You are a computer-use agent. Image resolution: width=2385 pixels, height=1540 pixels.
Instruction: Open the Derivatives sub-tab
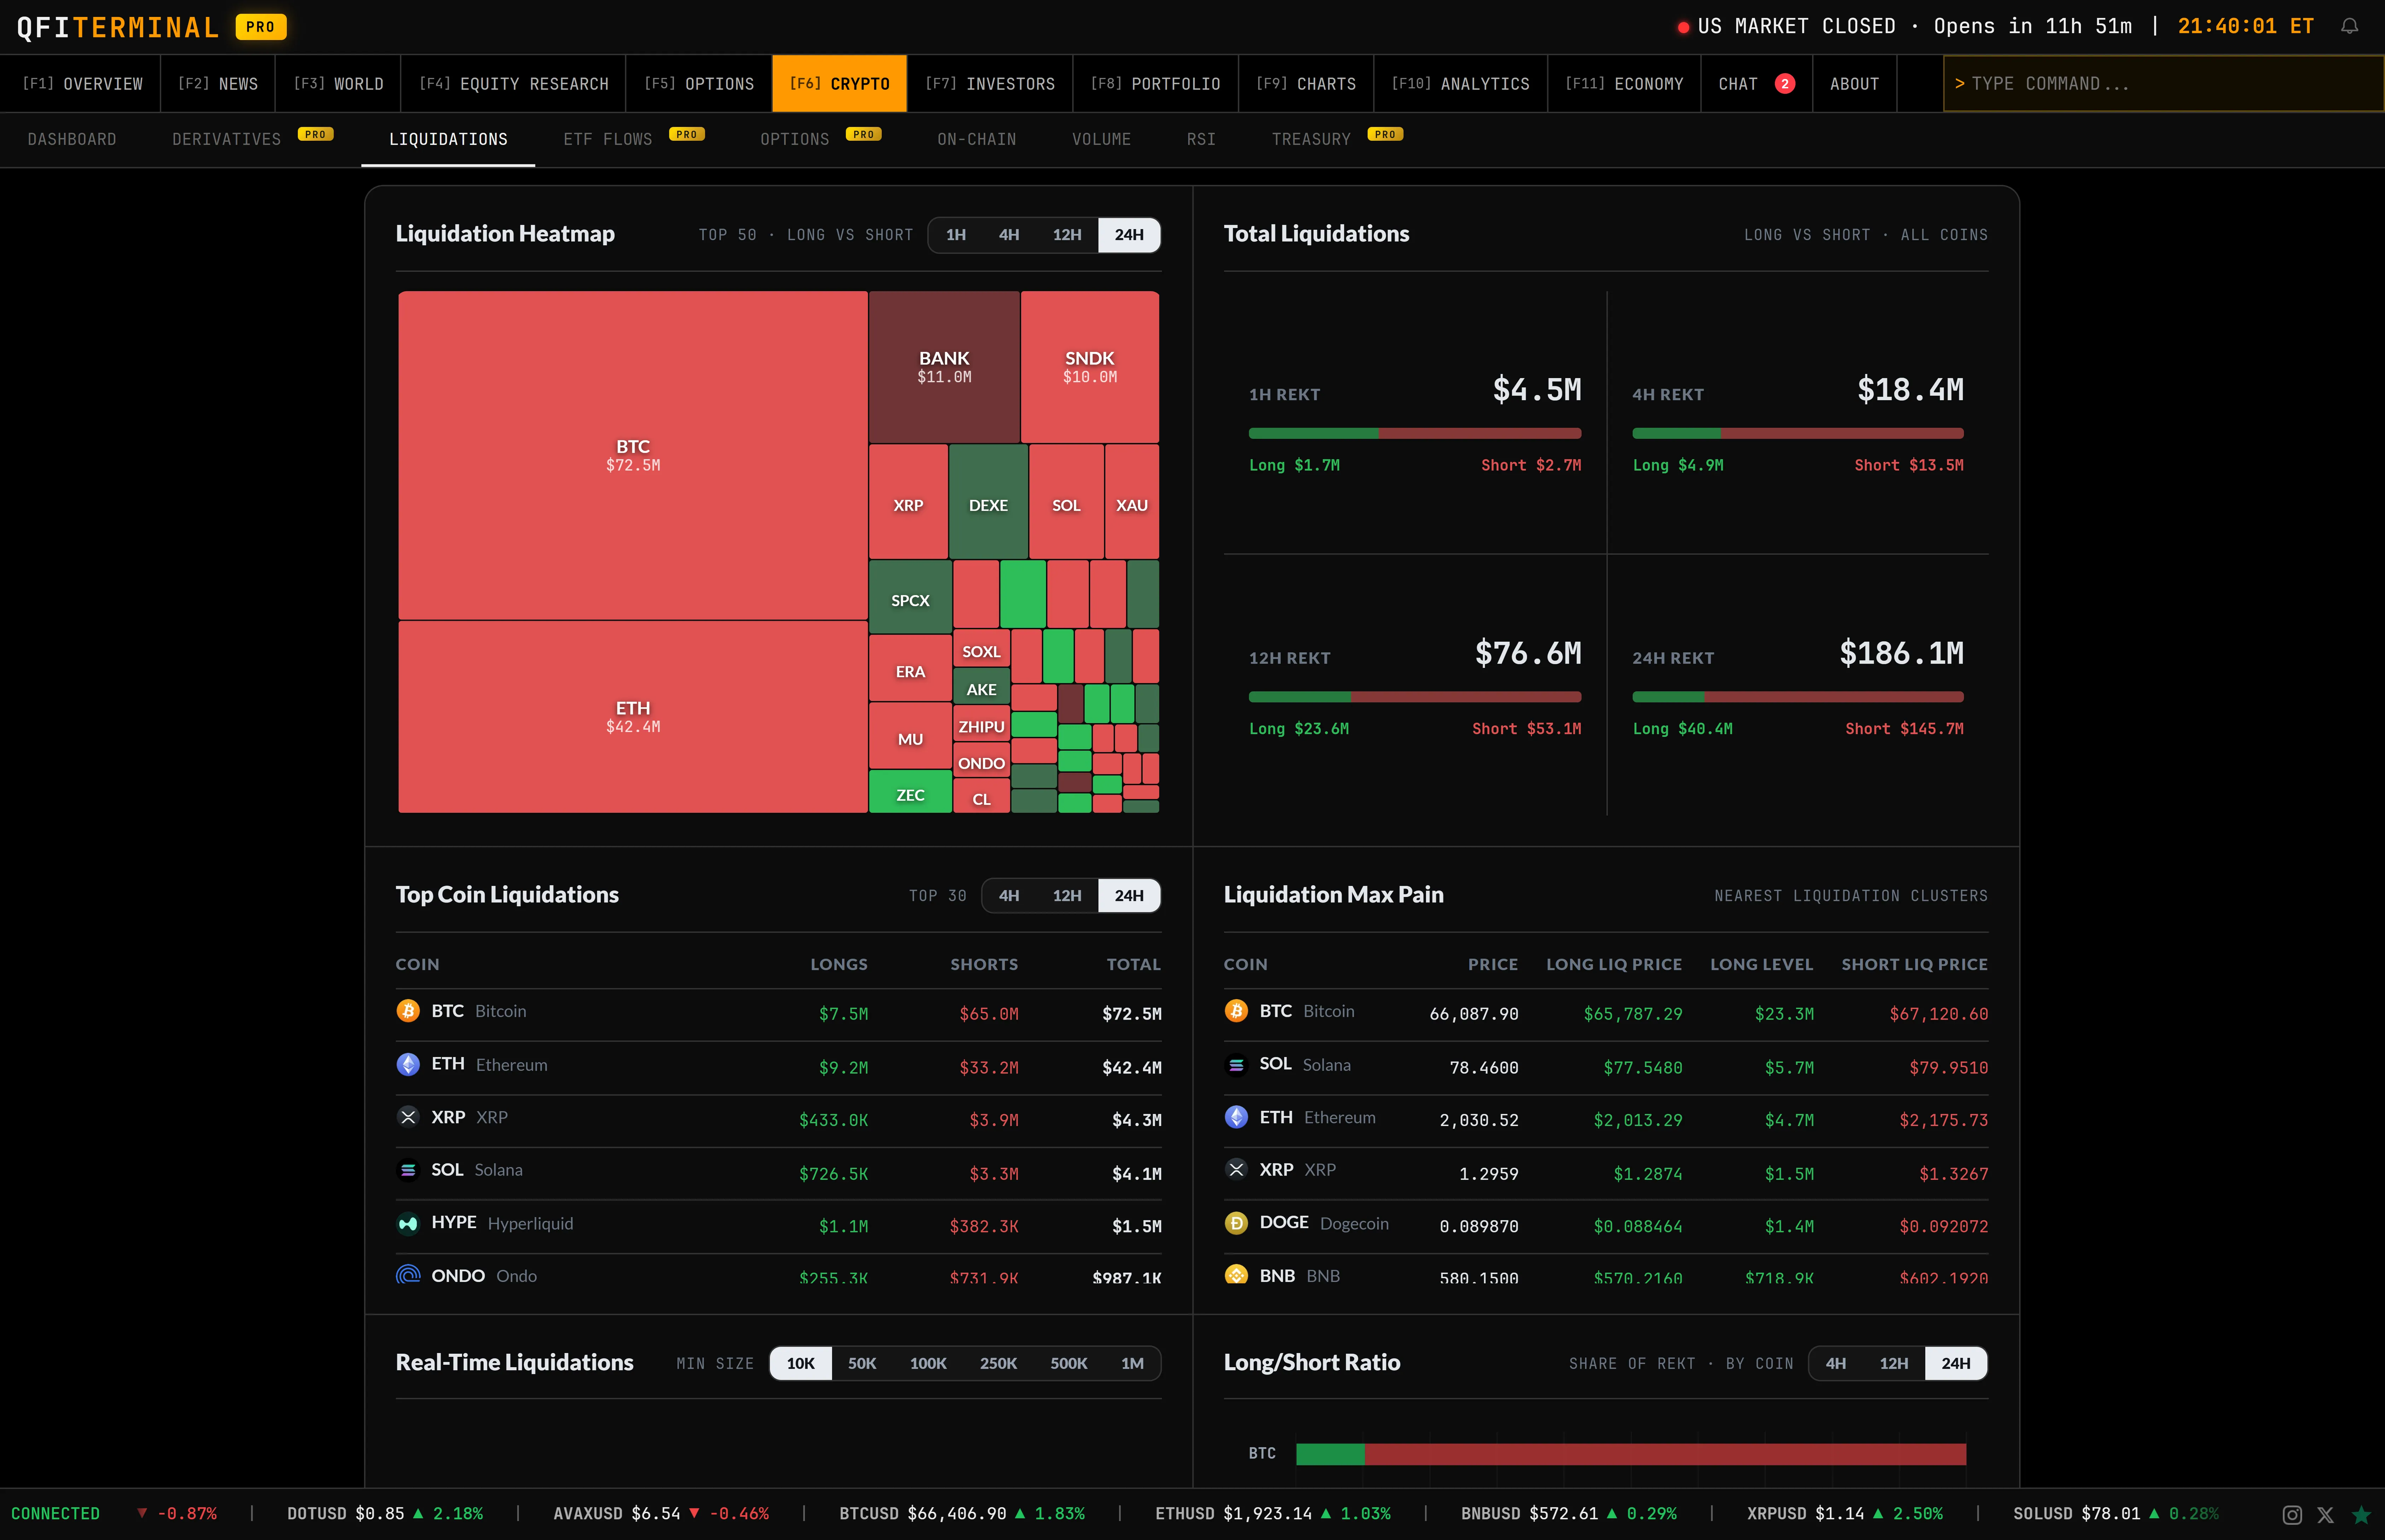click(252, 139)
